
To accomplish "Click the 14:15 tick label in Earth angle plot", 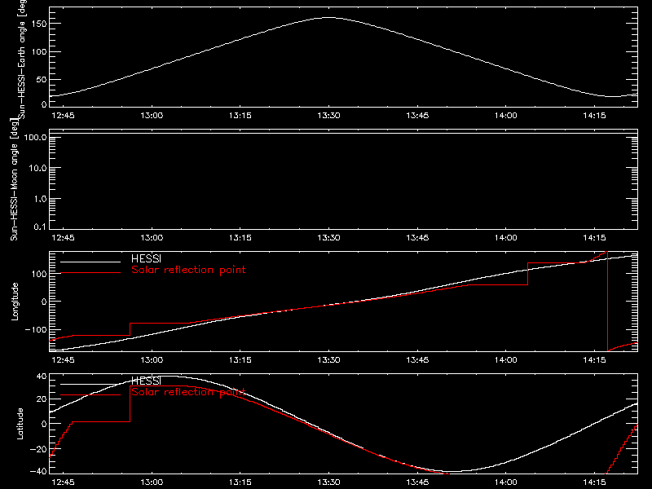I will pyautogui.click(x=594, y=116).
